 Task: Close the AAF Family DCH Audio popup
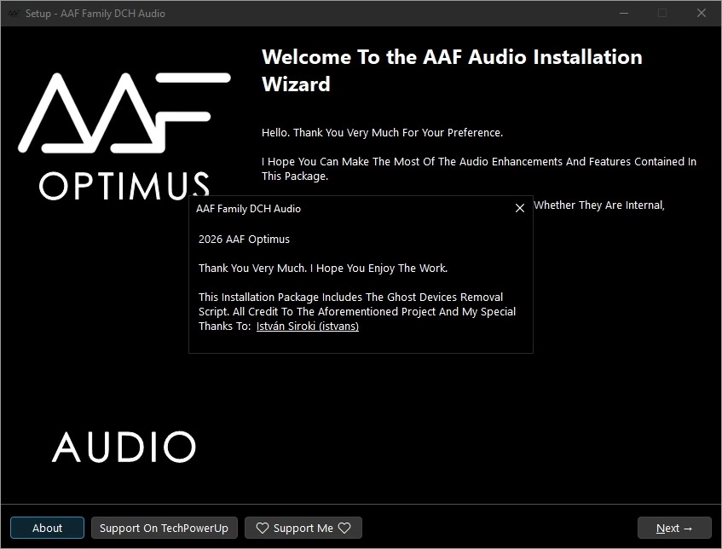[519, 209]
